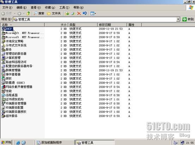This screenshot has height=145, width=195.
Task: Click the Move To toolbar icon
Action: (x=67, y=13)
